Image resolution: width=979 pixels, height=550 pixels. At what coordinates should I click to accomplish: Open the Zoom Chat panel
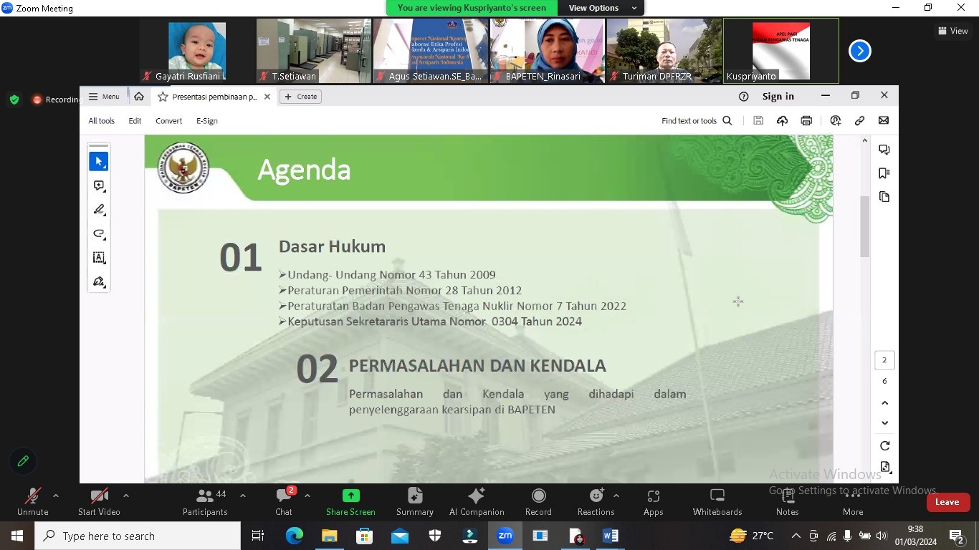point(284,502)
